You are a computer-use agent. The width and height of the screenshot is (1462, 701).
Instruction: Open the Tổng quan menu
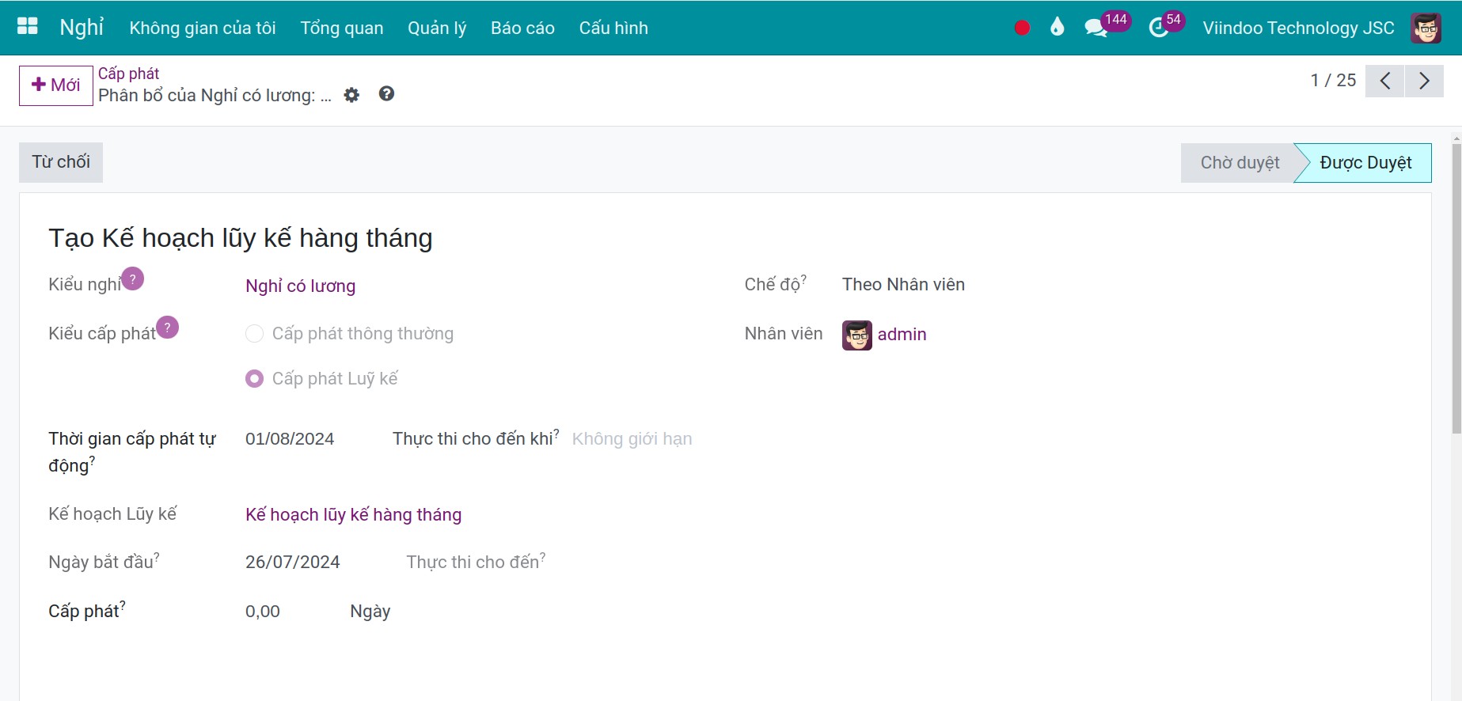point(342,28)
